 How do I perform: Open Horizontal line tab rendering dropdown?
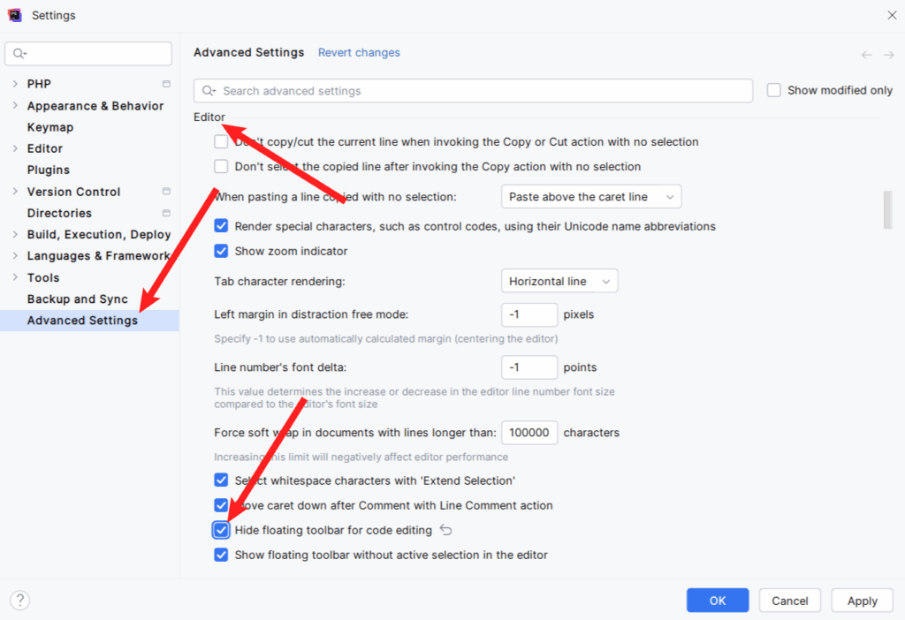[x=559, y=281]
